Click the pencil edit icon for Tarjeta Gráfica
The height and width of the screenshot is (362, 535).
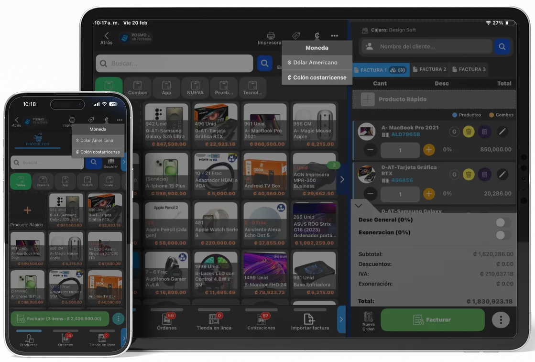click(502, 174)
